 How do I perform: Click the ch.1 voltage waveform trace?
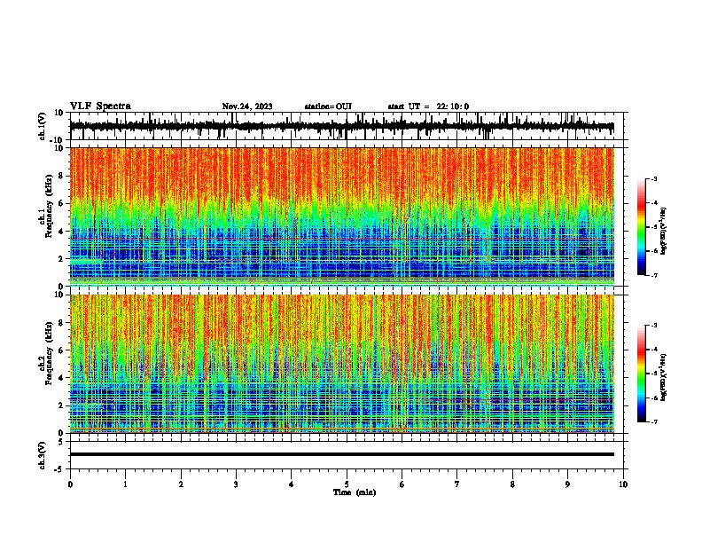341,127
